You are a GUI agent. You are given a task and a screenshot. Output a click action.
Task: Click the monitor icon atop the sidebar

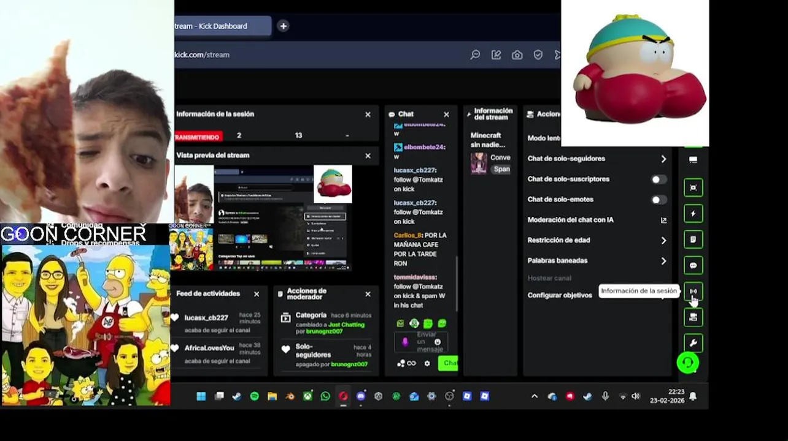pos(693,160)
